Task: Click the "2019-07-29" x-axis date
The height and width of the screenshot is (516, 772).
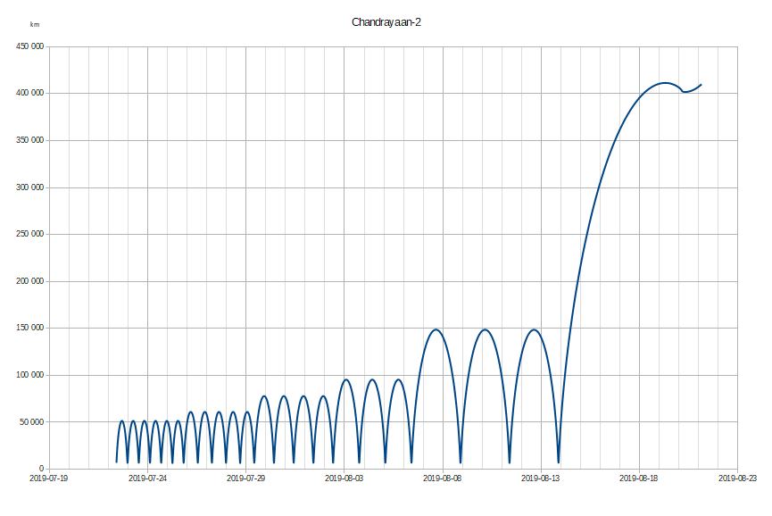Action: [245, 479]
